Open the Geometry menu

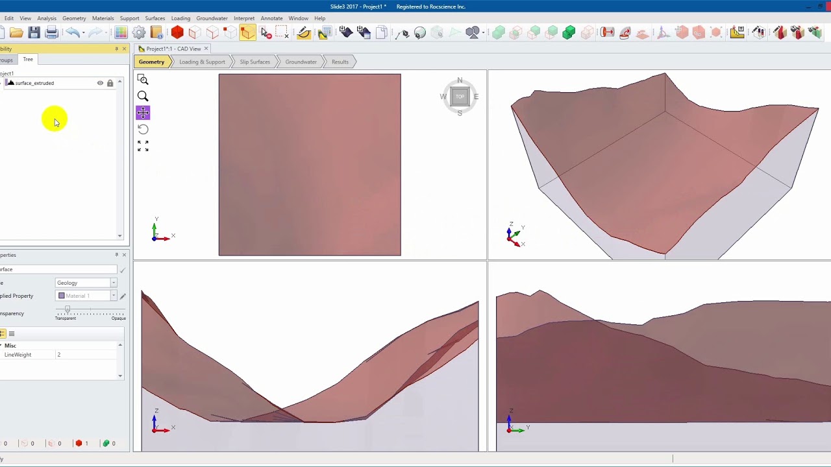coord(74,18)
